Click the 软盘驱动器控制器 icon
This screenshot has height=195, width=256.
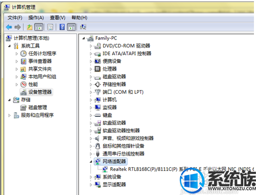(98, 131)
